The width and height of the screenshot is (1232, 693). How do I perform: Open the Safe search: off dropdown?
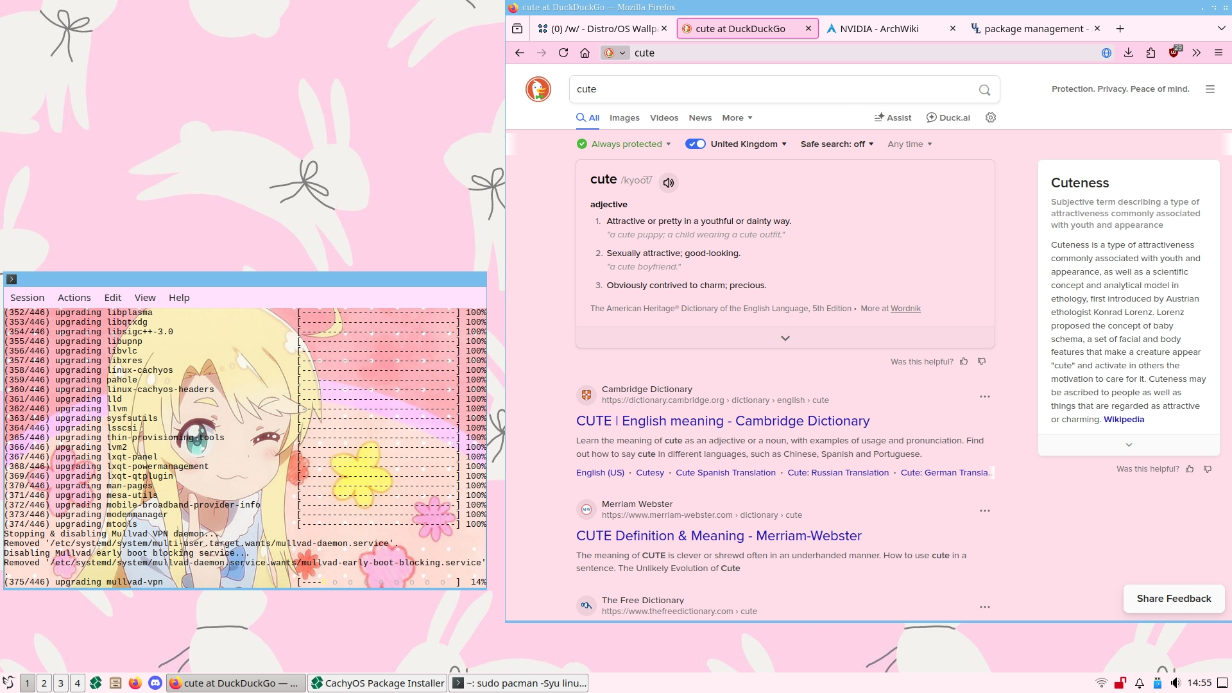pyautogui.click(x=837, y=144)
